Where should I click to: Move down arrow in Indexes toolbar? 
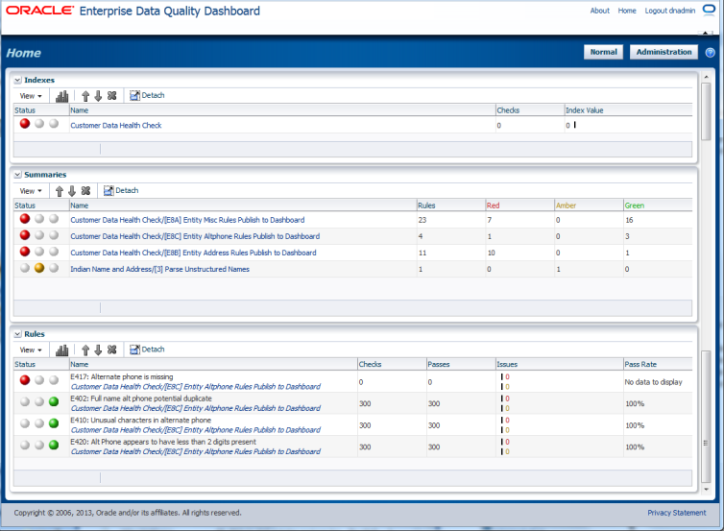point(98,96)
